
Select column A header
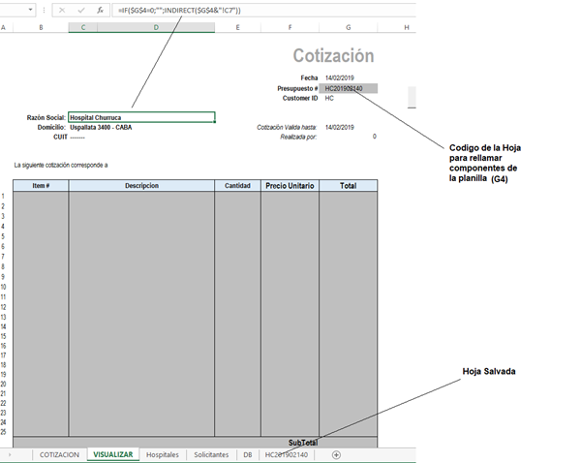(x=4, y=27)
